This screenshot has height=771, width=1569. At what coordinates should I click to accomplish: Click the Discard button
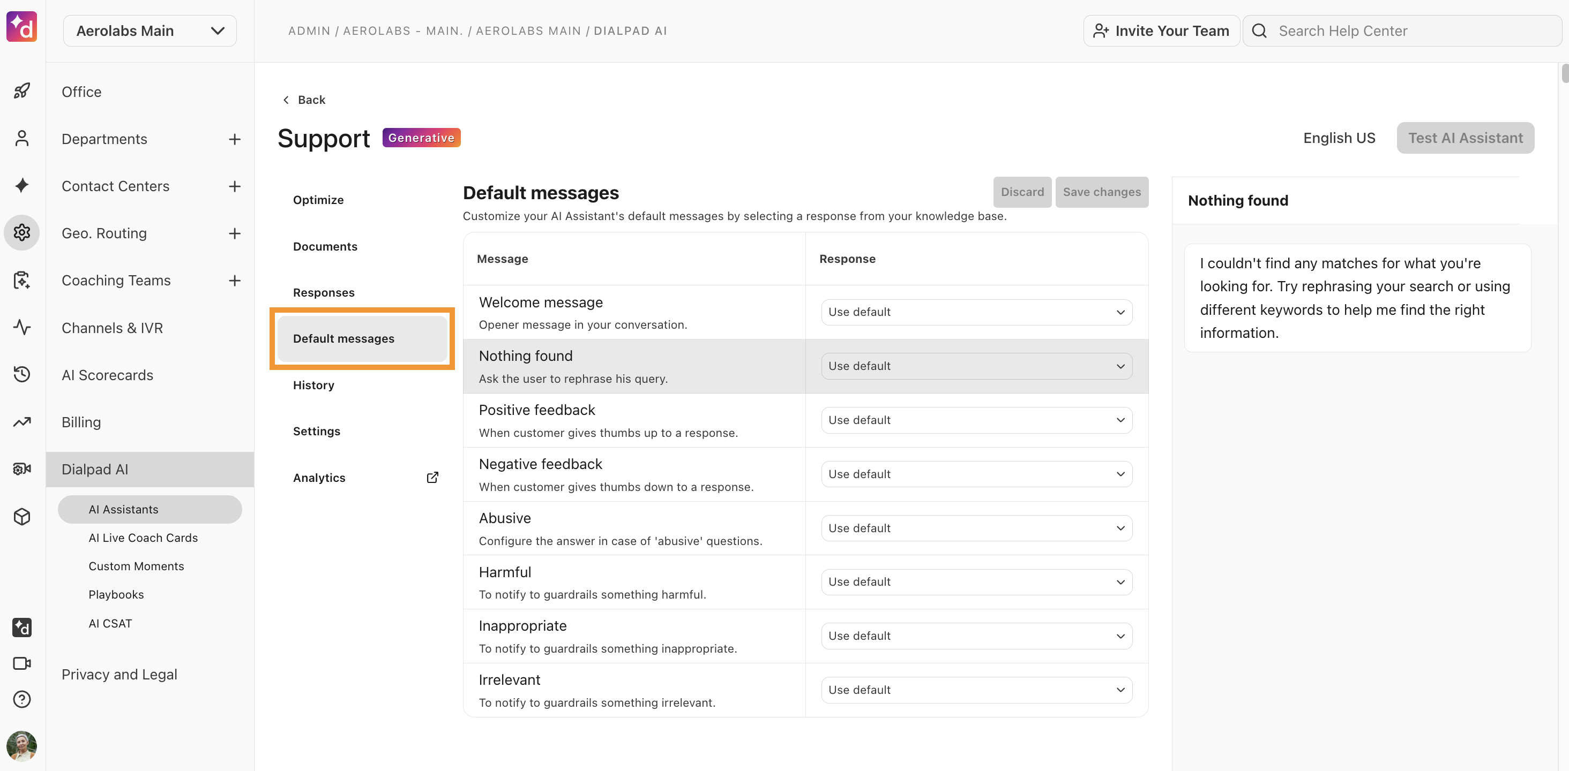coord(1022,192)
